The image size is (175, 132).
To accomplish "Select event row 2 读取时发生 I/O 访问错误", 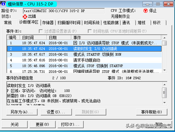I will (x=84, y=49).
